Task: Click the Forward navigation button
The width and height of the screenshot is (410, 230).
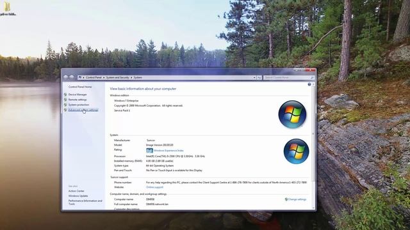Action: (71, 77)
